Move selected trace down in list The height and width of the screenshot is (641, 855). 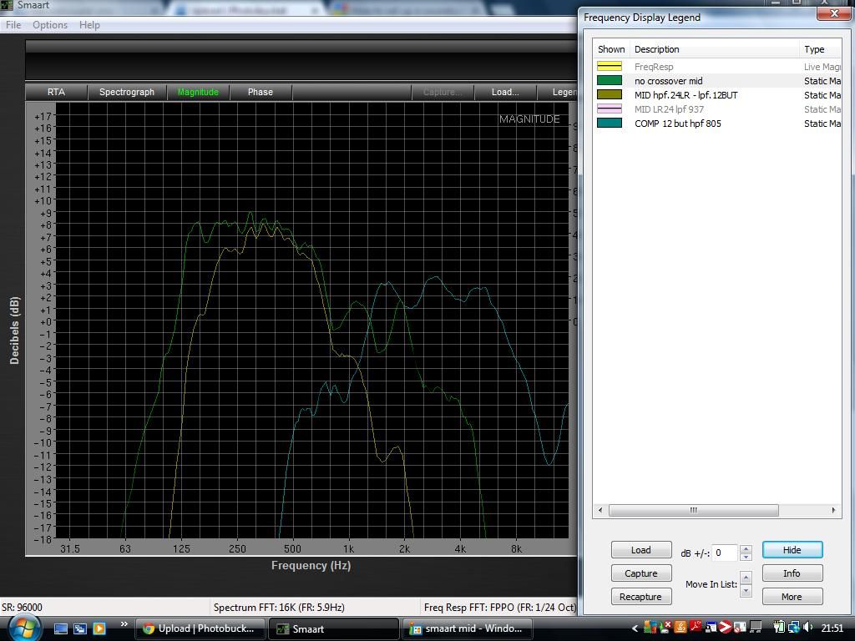point(746,591)
